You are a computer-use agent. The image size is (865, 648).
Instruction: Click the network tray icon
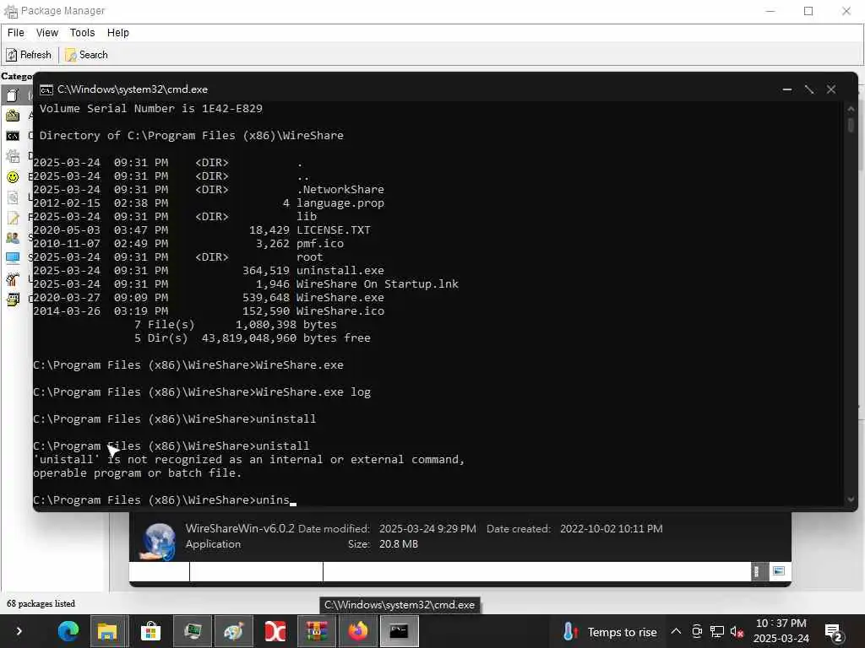(x=717, y=631)
